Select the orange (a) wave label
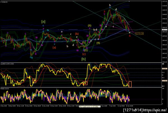 pos(54,47)
